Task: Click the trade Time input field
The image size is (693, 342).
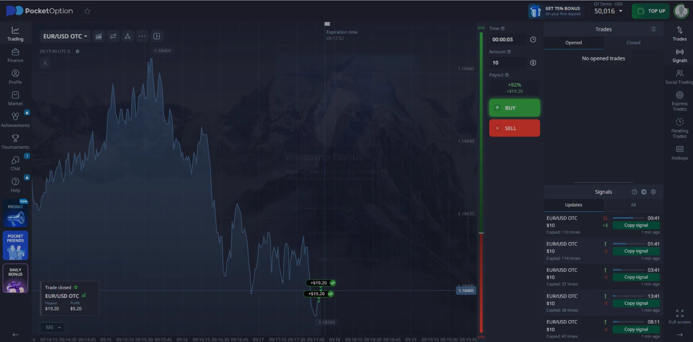Action: click(x=508, y=39)
